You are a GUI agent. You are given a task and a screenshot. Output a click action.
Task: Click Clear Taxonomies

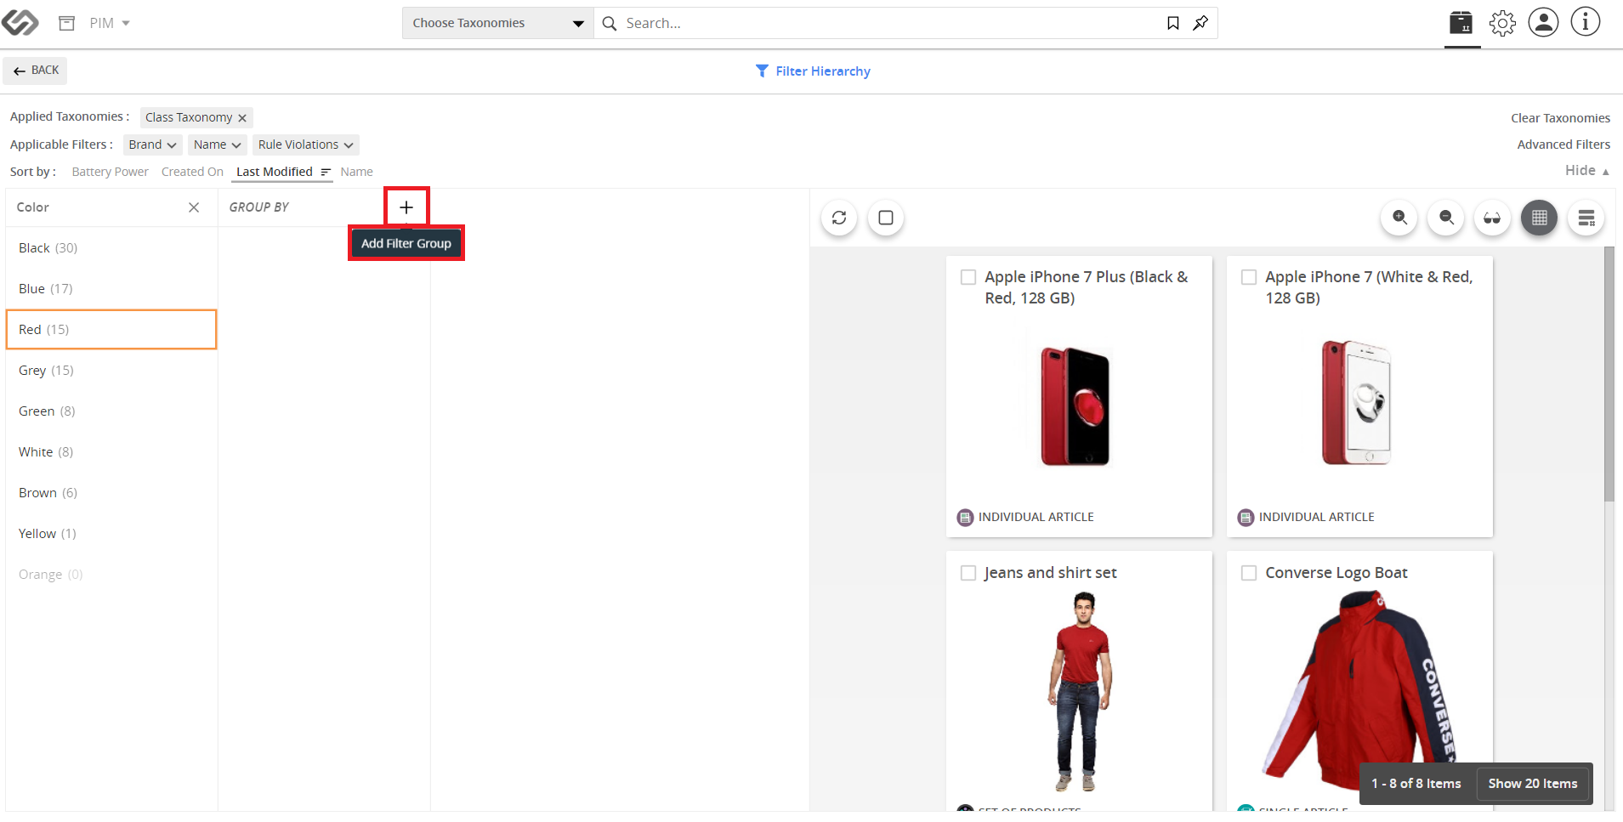tap(1561, 118)
